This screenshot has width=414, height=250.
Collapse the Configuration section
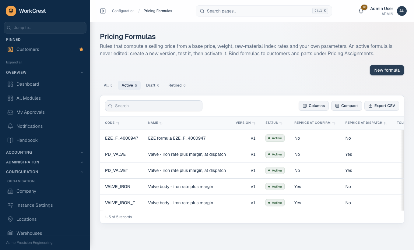45,172
